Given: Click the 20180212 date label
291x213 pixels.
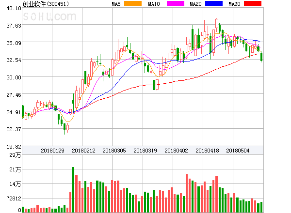Looking at the screenshot, I should (x=83, y=151).
